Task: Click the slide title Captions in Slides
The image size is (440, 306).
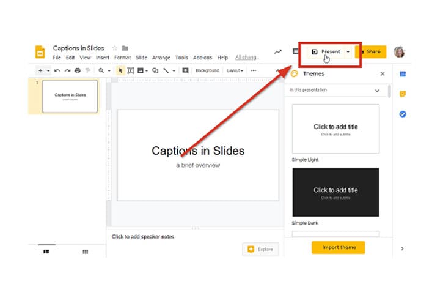Action: pos(198,151)
